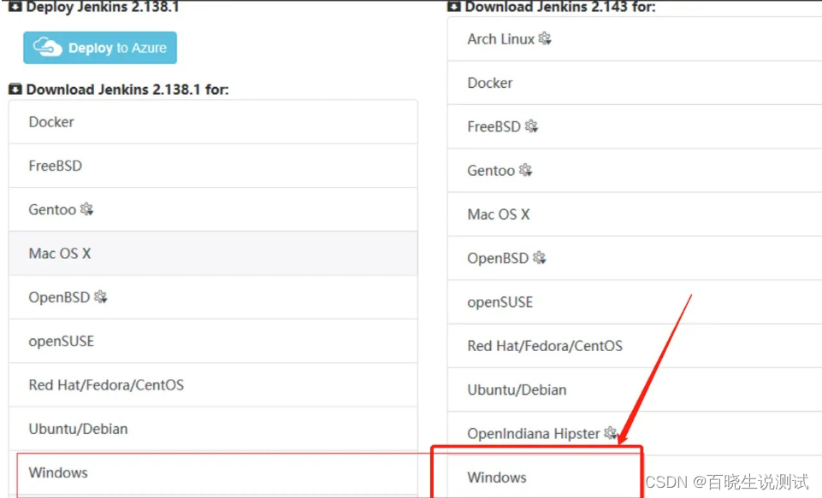The width and height of the screenshot is (822, 498).
Task: Click the download icon before Download Jenkins 2.138.1
Action: 15,89
